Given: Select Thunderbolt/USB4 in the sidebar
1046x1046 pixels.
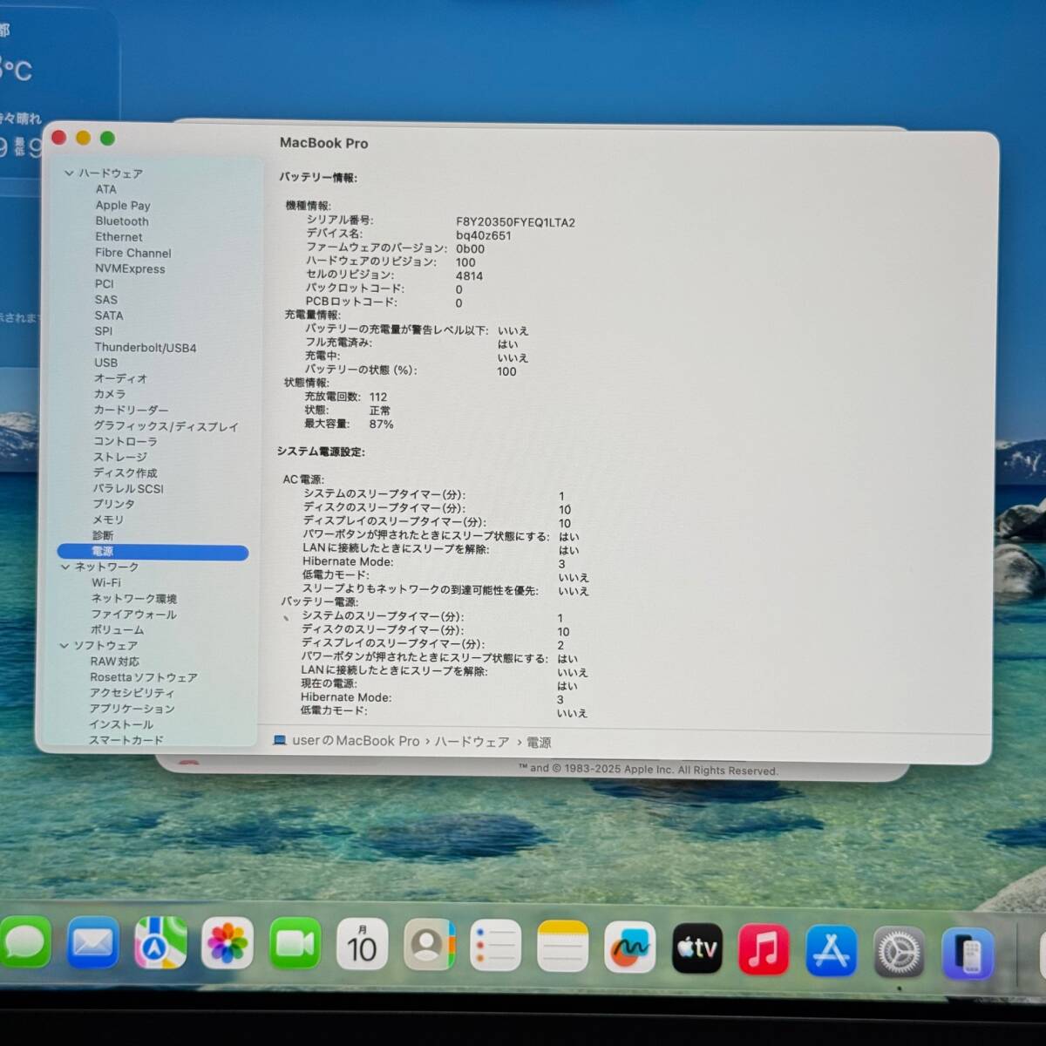Looking at the screenshot, I should (145, 348).
